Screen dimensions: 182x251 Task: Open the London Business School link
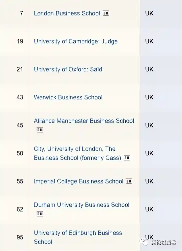point(67,13)
